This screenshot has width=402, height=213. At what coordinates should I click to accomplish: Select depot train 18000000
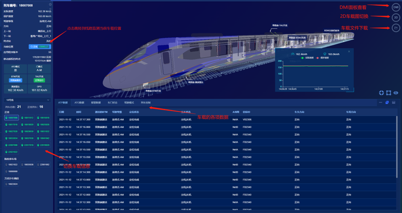[12, 171]
